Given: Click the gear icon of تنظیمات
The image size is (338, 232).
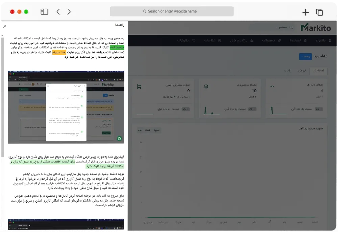Looking at the screenshot, I should pyautogui.click(x=220, y=41).
